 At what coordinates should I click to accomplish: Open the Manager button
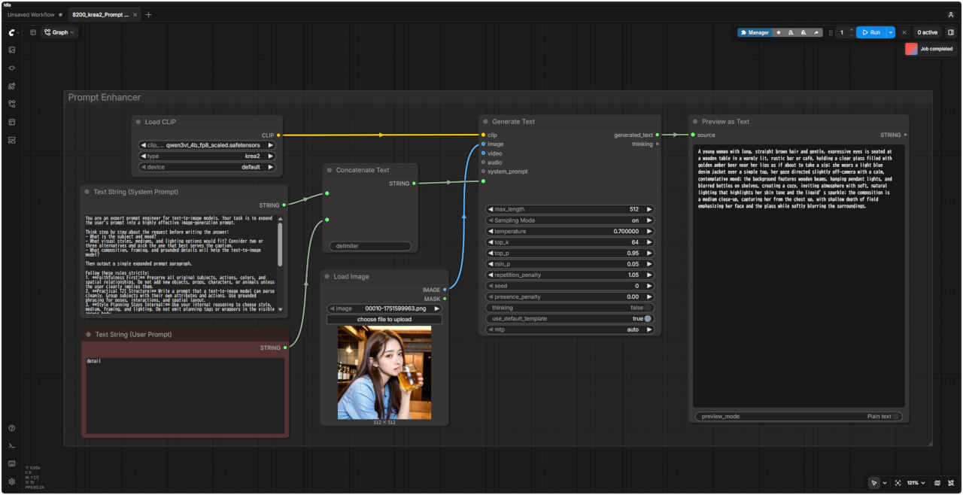tap(755, 32)
